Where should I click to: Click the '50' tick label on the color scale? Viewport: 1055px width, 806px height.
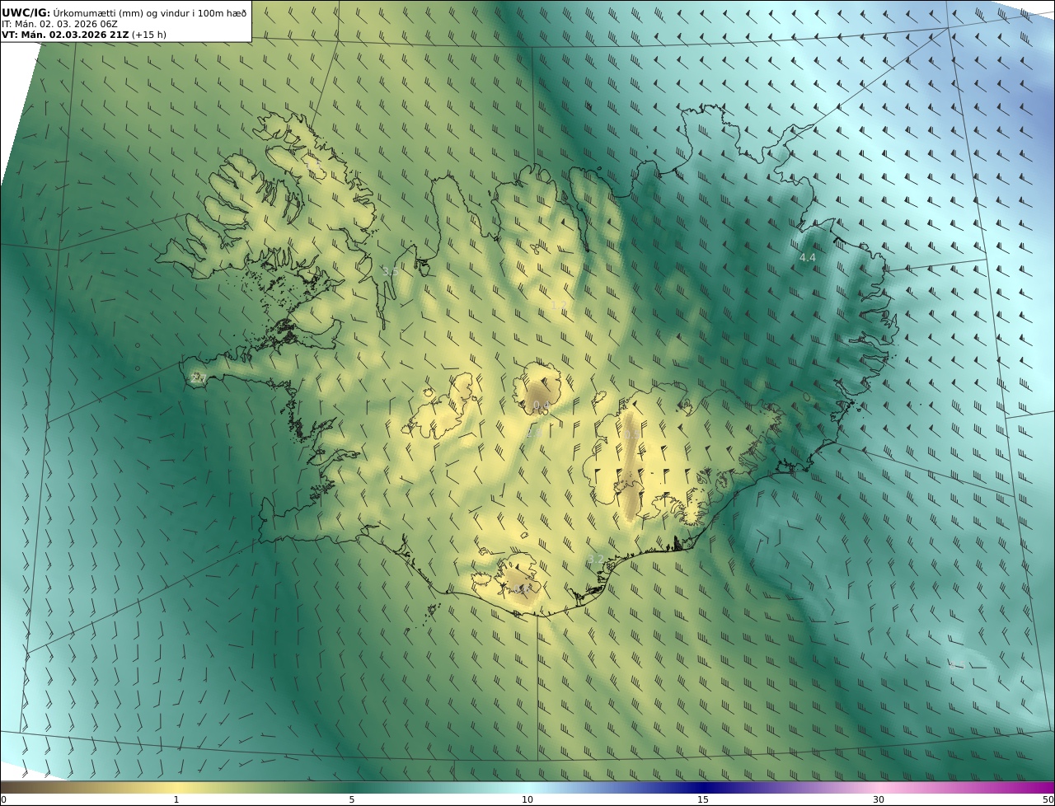[1048, 799]
